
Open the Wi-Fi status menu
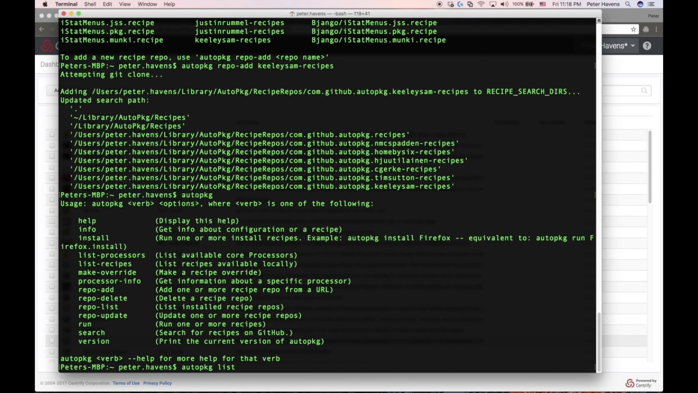tap(481, 4)
